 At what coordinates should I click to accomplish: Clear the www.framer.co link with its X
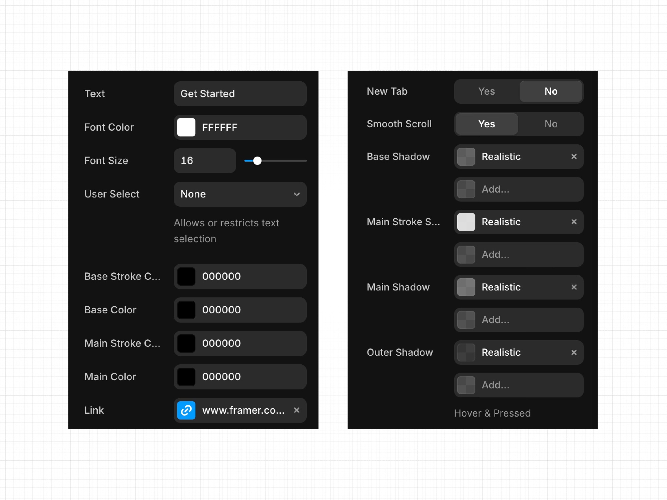(x=296, y=410)
